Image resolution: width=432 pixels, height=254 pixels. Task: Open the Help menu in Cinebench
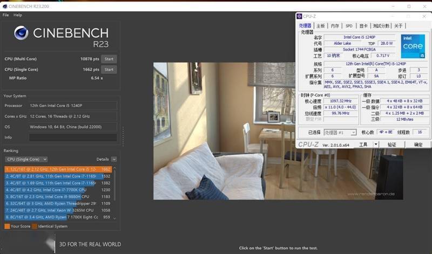pyautogui.click(x=18, y=15)
